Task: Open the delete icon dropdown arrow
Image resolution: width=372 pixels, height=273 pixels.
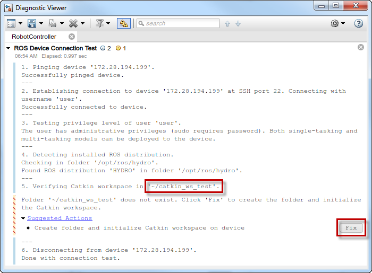Action: 82,23
